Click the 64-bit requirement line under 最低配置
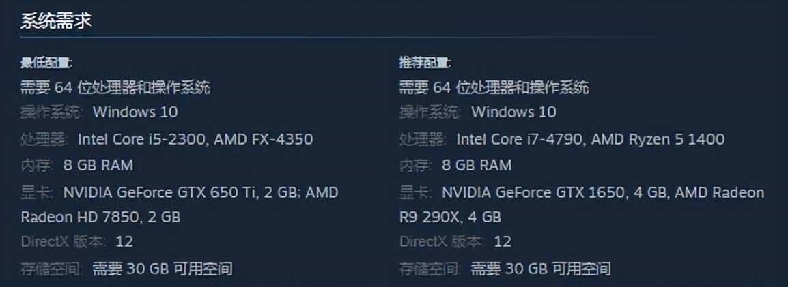Image resolution: width=788 pixels, height=287 pixels. 115,87
